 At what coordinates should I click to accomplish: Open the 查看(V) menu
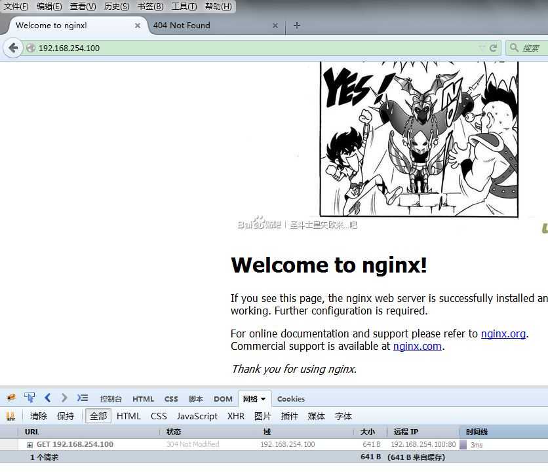coord(83,7)
